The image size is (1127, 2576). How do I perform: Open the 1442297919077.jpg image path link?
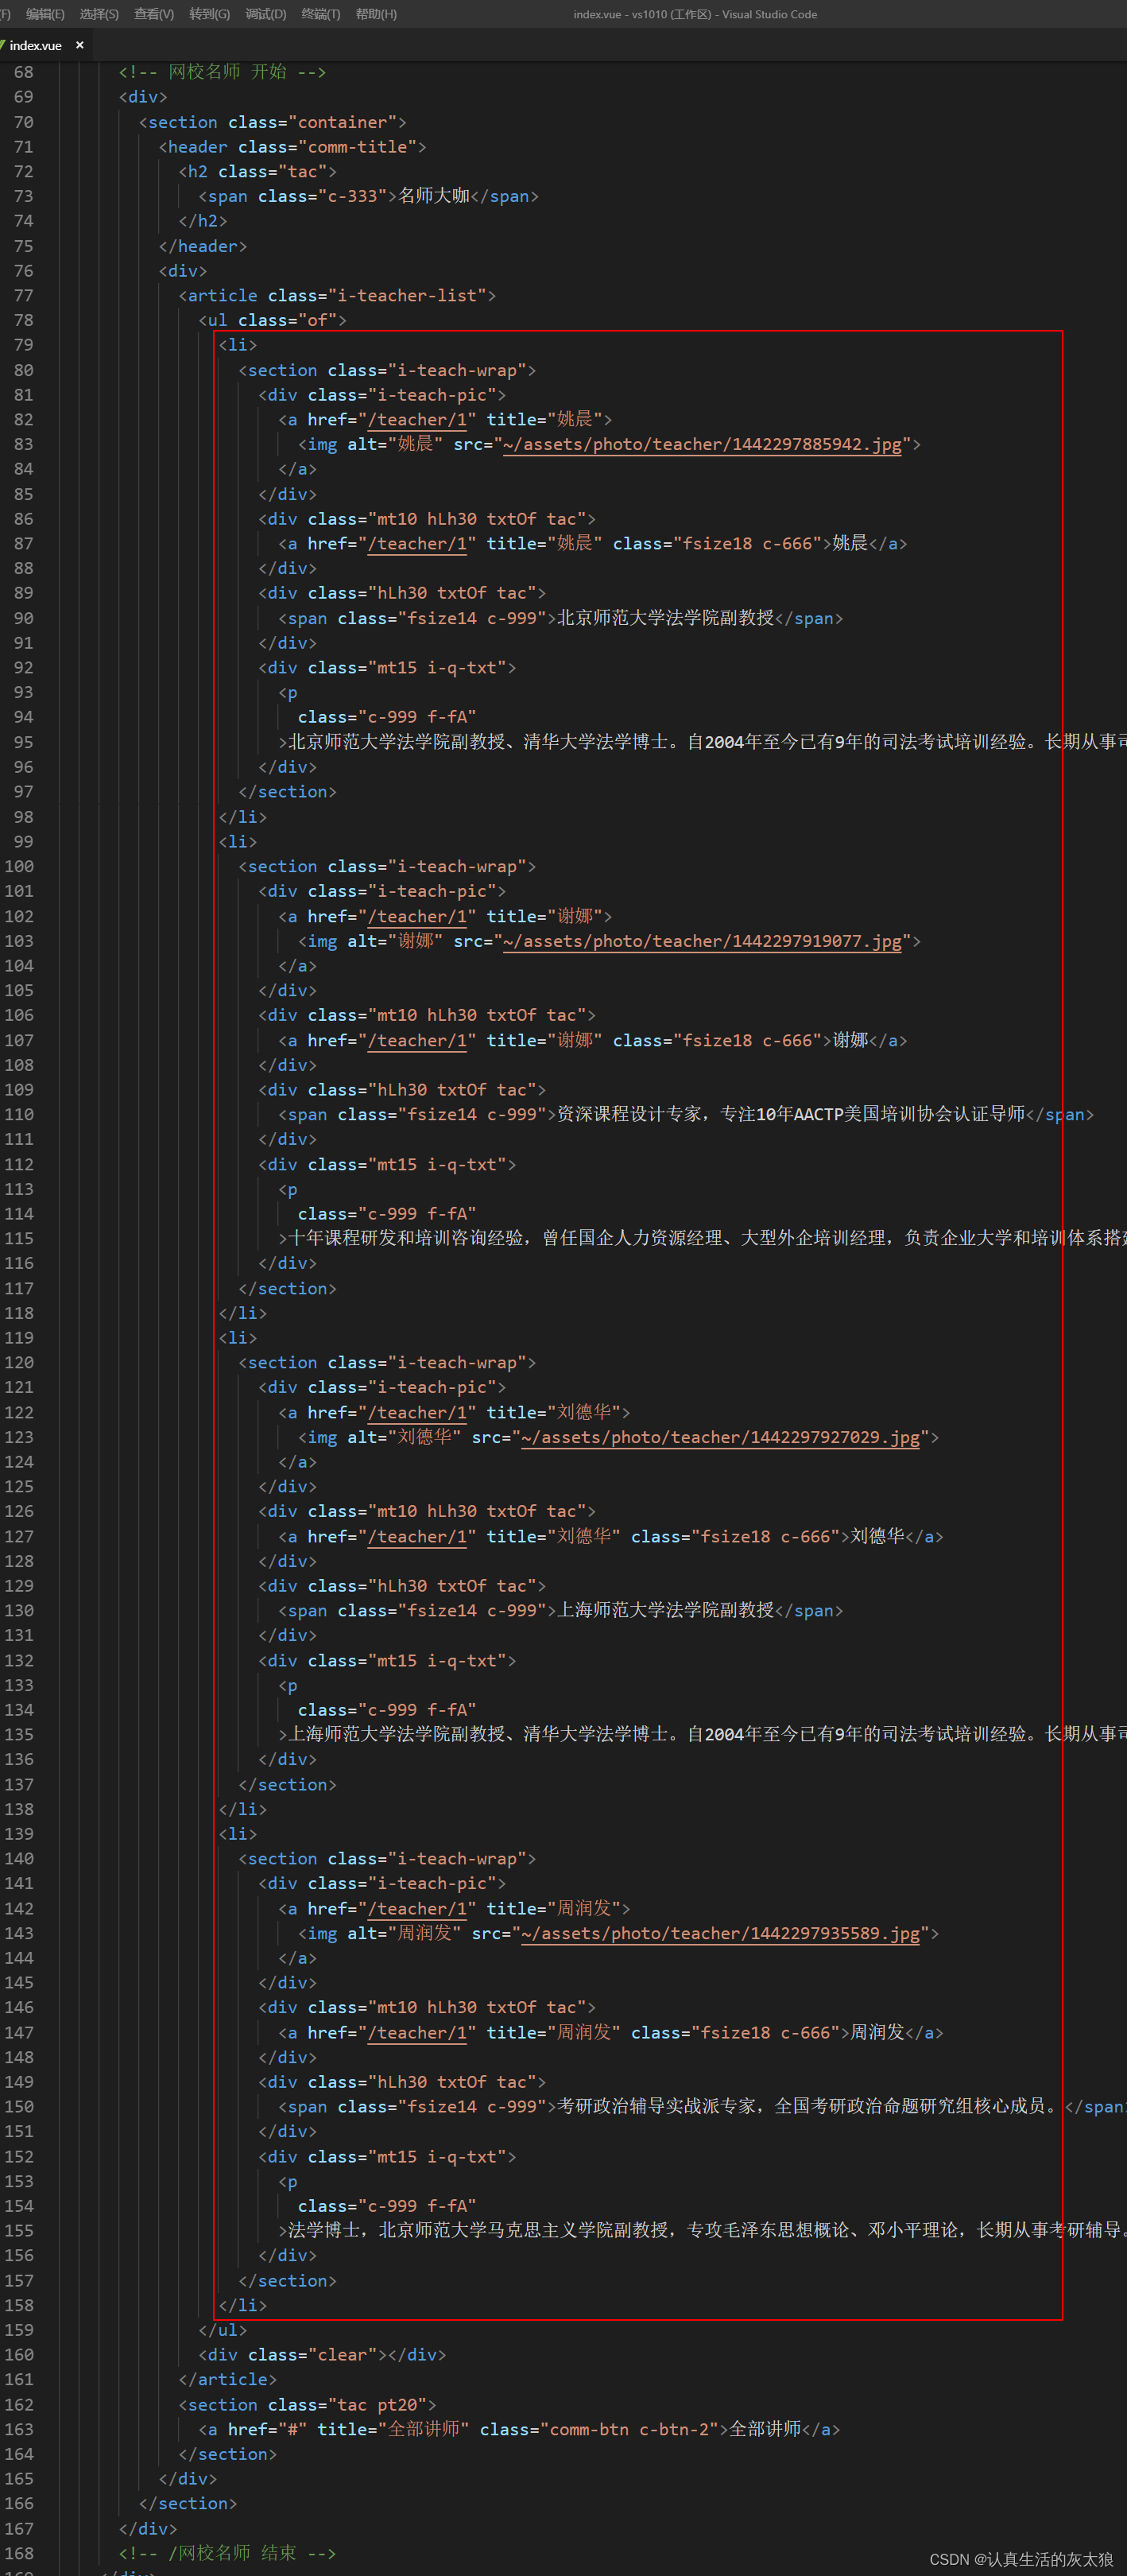(x=702, y=941)
